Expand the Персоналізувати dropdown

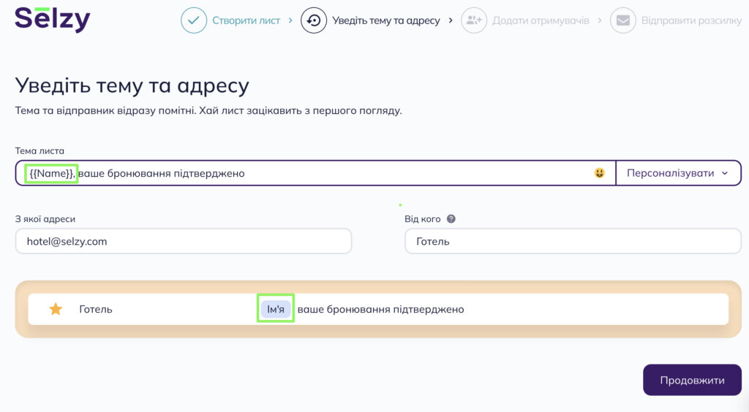pos(678,173)
